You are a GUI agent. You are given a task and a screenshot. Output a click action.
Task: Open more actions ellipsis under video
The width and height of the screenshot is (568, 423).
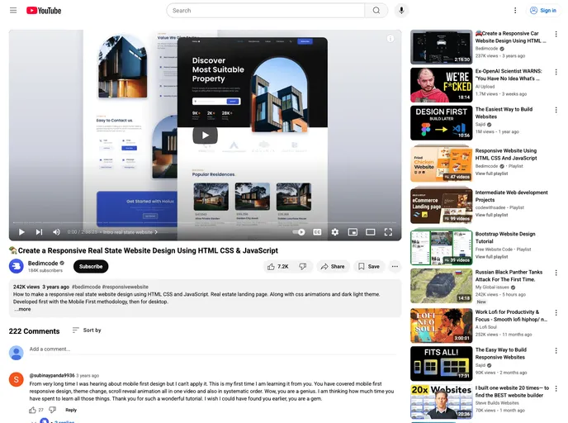coord(395,266)
